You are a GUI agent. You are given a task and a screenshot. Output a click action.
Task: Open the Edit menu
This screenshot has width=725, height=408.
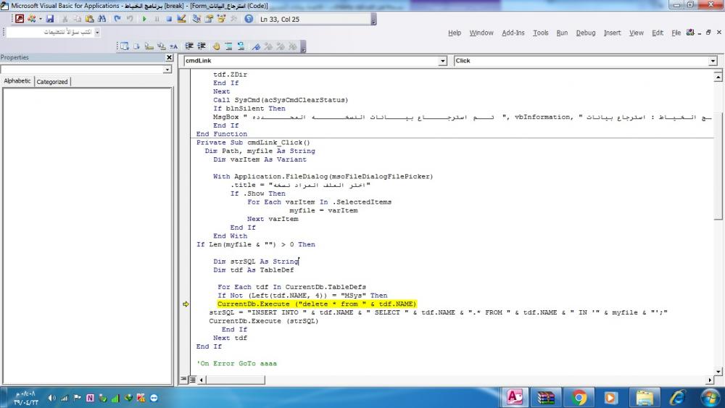(x=658, y=33)
